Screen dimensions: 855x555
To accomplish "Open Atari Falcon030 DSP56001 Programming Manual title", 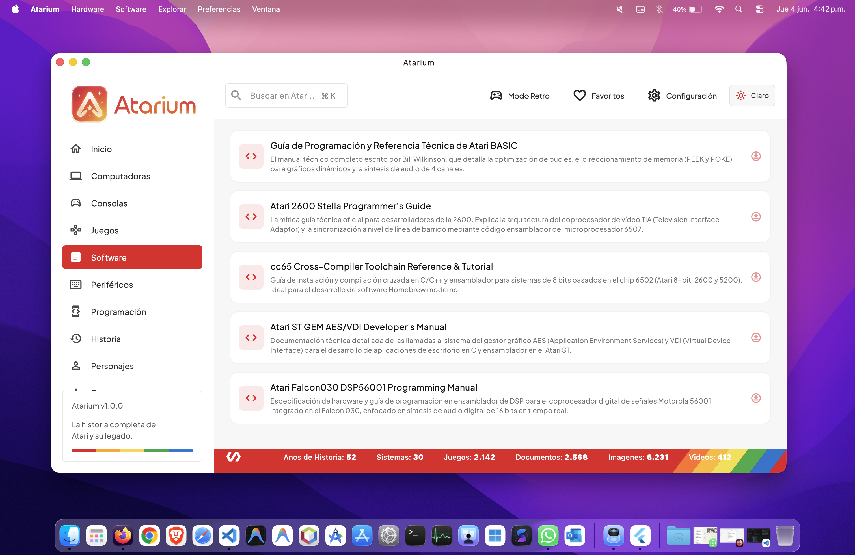I will point(373,387).
